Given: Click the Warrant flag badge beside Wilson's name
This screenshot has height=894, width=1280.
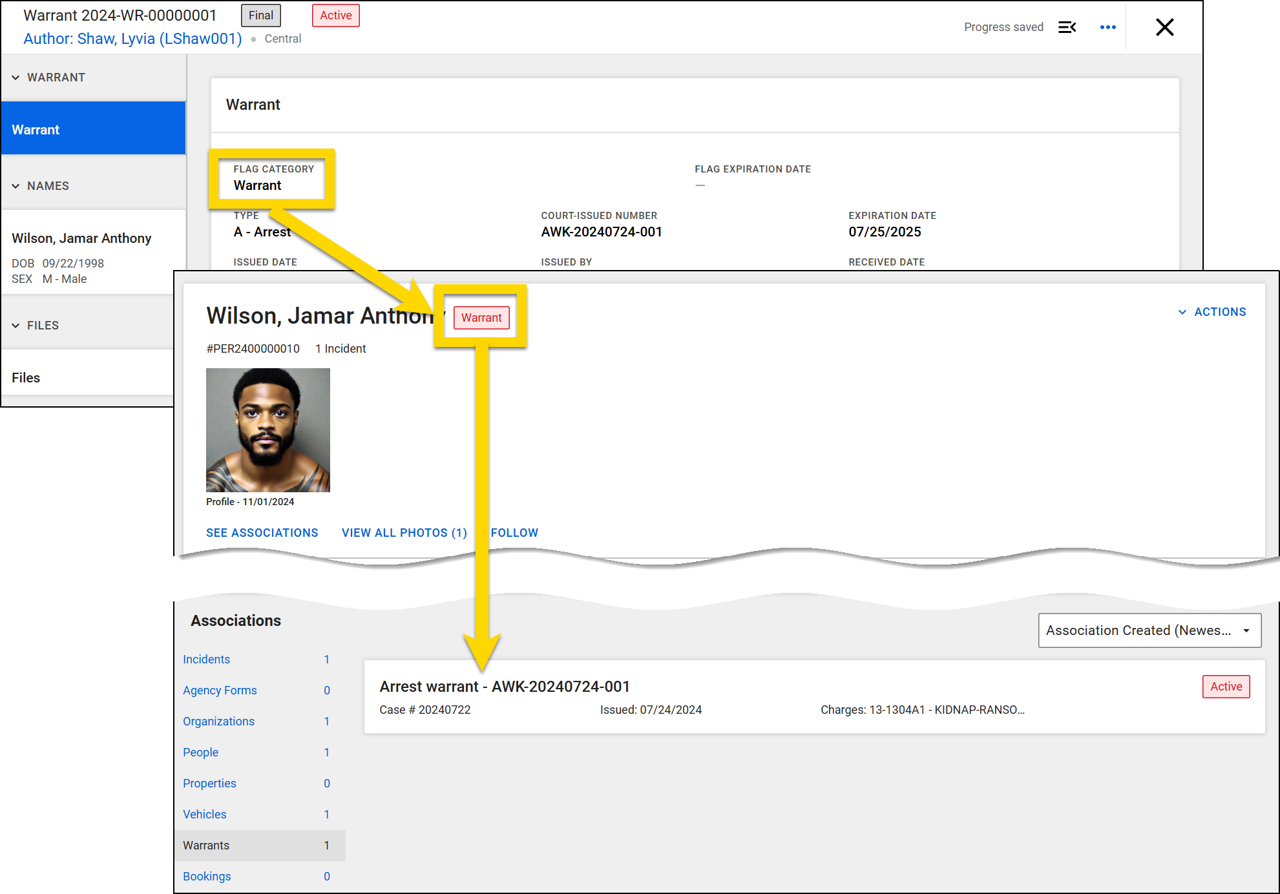Looking at the screenshot, I should [x=481, y=317].
